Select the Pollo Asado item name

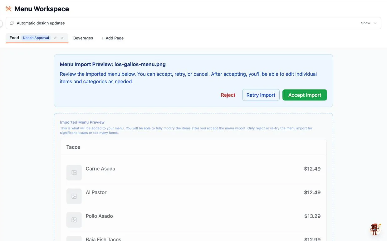(x=99, y=216)
